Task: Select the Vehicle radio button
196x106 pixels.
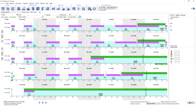Action: (45, 15)
